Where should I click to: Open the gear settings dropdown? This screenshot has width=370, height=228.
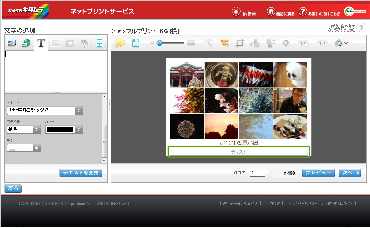pyautogui.click(x=341, y=43)
